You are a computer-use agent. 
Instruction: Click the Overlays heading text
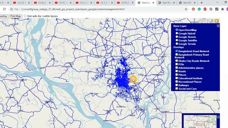[178, 47]
